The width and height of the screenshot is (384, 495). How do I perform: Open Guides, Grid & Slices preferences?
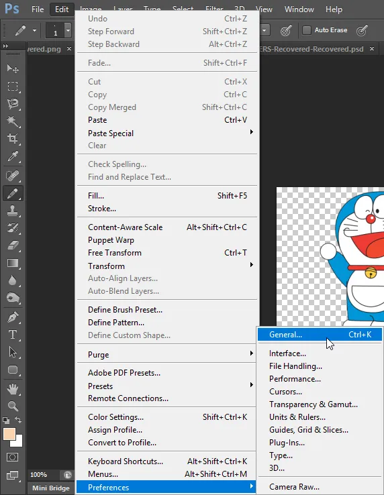click(x=320, y=430)
